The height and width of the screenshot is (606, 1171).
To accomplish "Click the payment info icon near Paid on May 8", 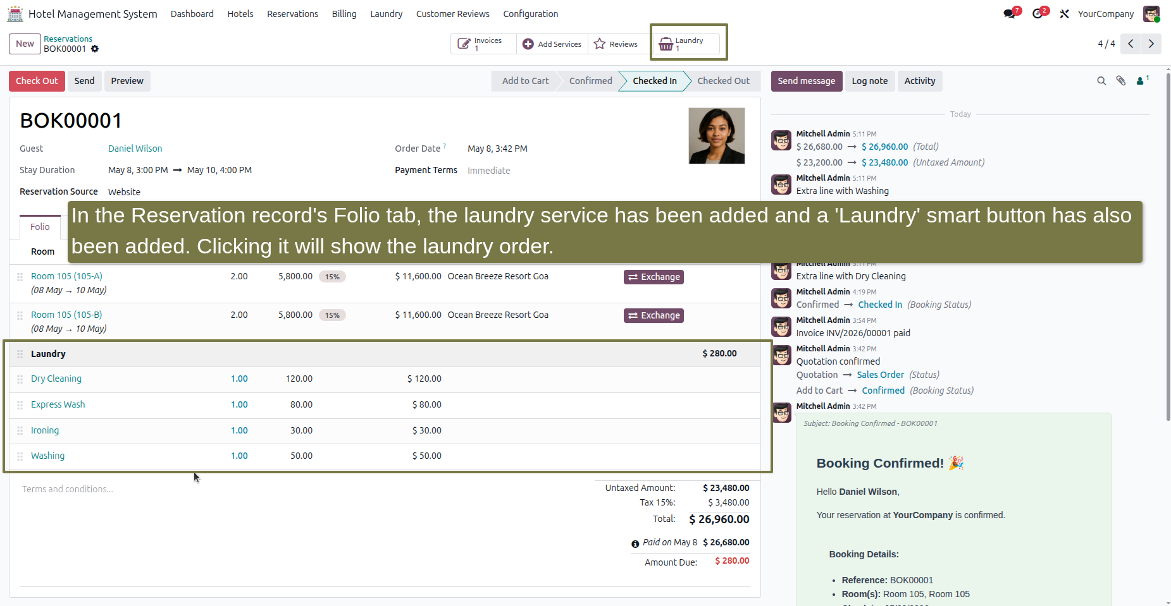I will point(635,543).
